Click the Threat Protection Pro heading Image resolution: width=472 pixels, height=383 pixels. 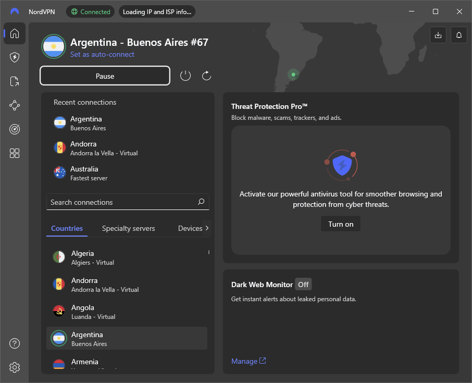click(x=269, y=106)
